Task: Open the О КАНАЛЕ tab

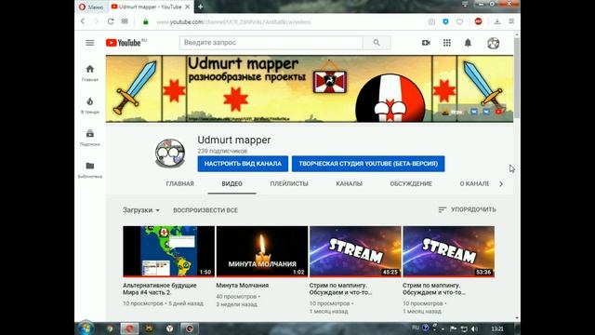Action: [x=474, y=184]
